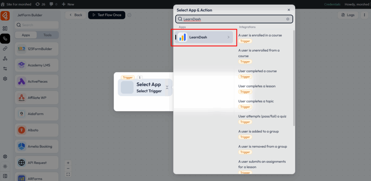This screenshot has height=181, width=371.
Task: Open the dashboard icon in left sidebar
Action: coord(5,28)
